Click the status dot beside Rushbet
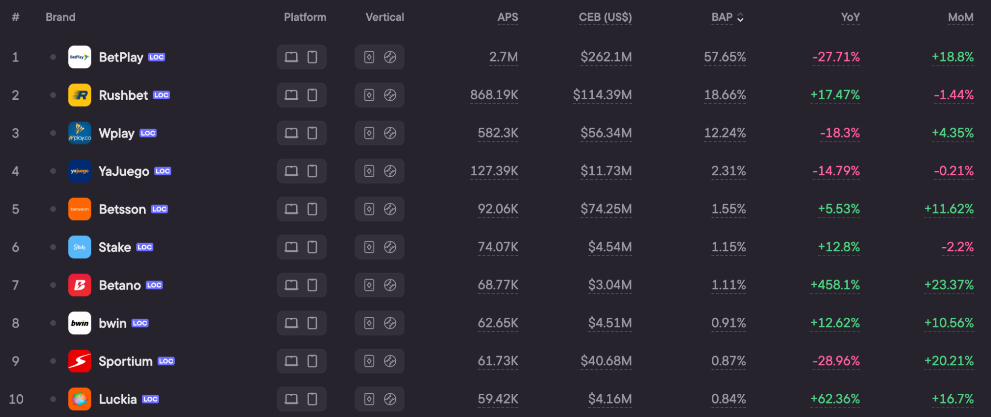Image resolution: width=991 pixels, height=417 pixels. click(53, 95)
